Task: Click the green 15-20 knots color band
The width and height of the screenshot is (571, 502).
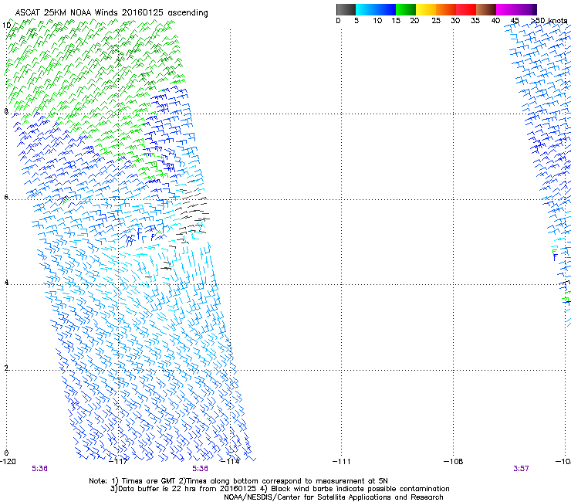Action: point(406,9)
